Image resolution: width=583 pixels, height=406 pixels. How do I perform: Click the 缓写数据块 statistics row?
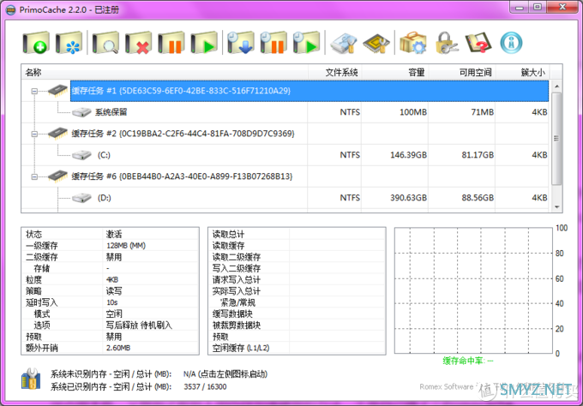pyautogui.click(x=297, y=313)
